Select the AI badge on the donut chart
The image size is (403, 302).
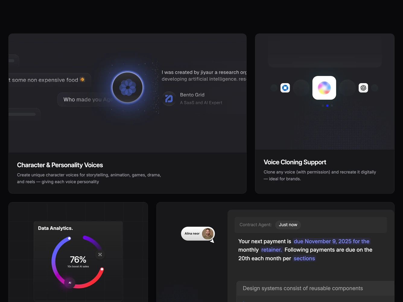[x=70, y=283]
